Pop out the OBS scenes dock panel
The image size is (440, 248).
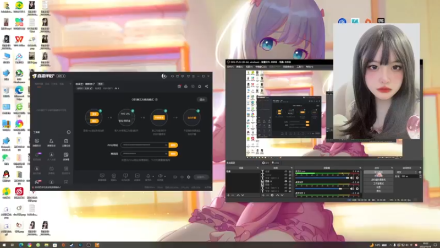coord(257,168)
